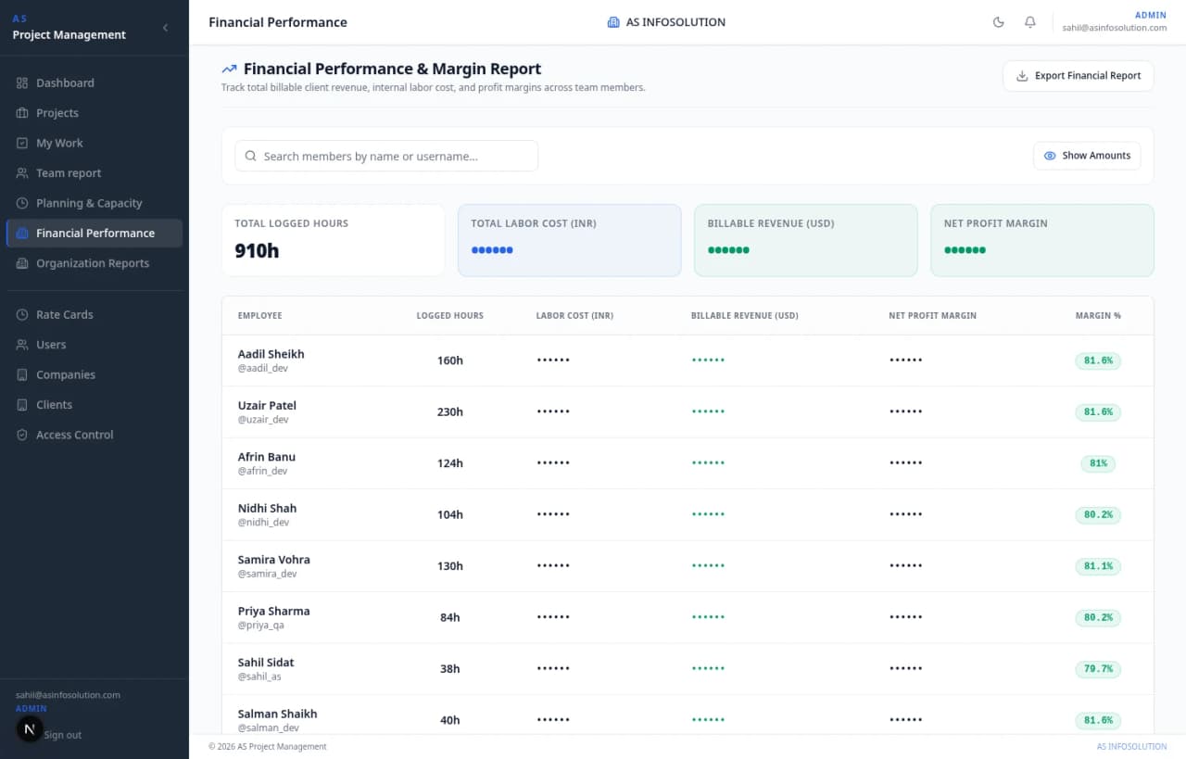Click the AS Project Management logo text
This screenshot has width=1186, height=759.
coord(69,28)
